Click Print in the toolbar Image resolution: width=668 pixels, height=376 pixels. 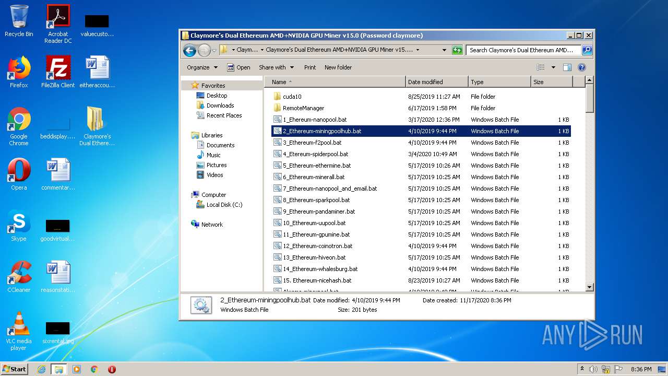310,67
